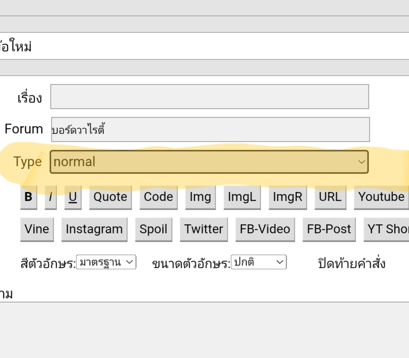
Task: Embed a Youtube video
Action: click(381, 197)
